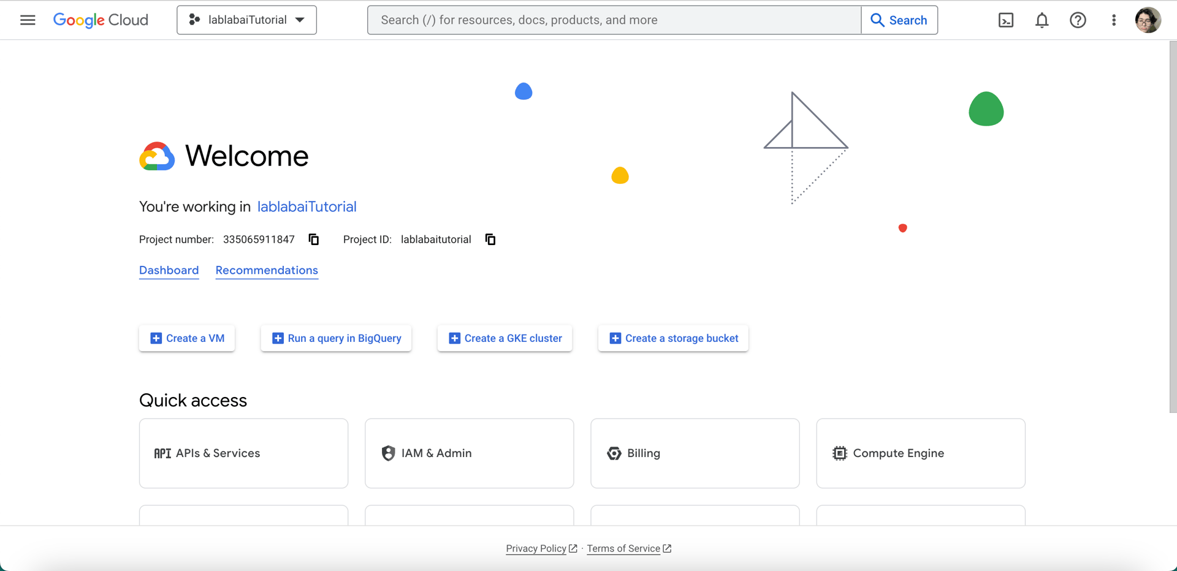Go to the Dashboard link

click(x=169, y=270)
